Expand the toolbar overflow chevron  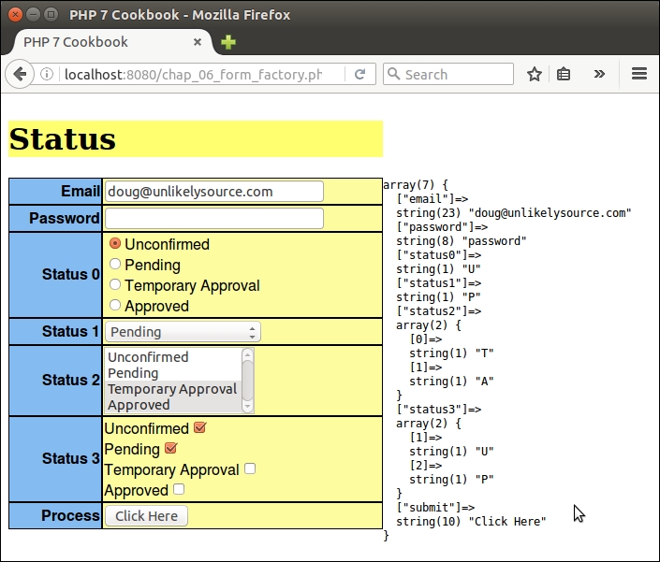coord(599,75)
